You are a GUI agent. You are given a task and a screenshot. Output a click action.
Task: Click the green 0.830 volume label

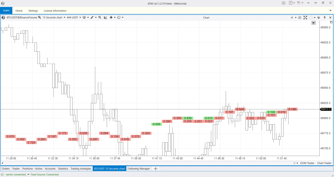(x=188, y=118)
